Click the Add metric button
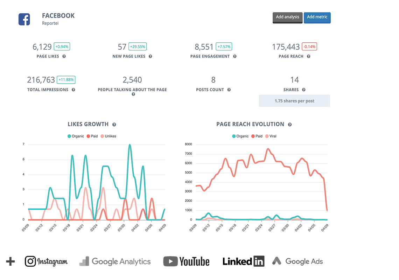This screenshot has height=280, width=399. click(x=317, y=17)
